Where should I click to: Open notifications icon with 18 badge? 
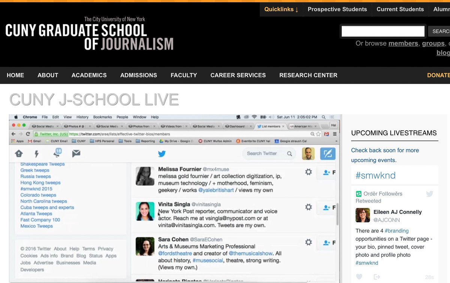pos(57,153)
